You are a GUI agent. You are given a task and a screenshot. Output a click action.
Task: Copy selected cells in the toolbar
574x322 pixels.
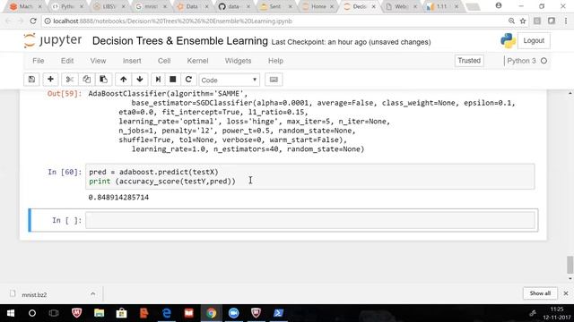click(x=86, y=80)
